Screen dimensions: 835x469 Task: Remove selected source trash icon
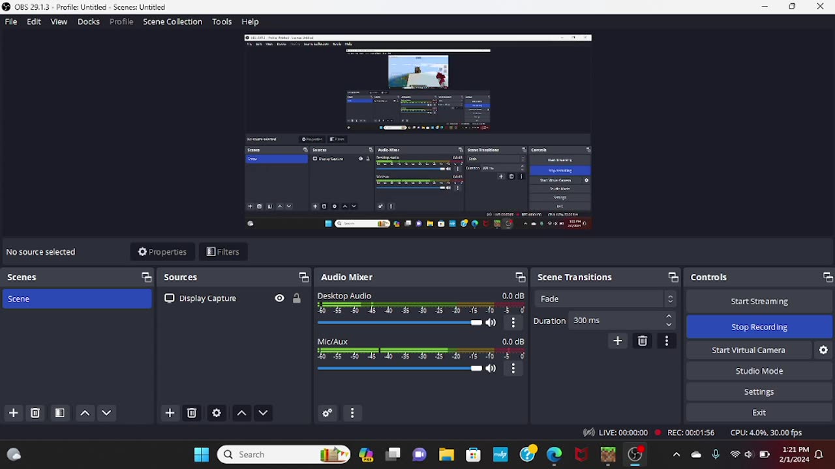click(192, 413)
